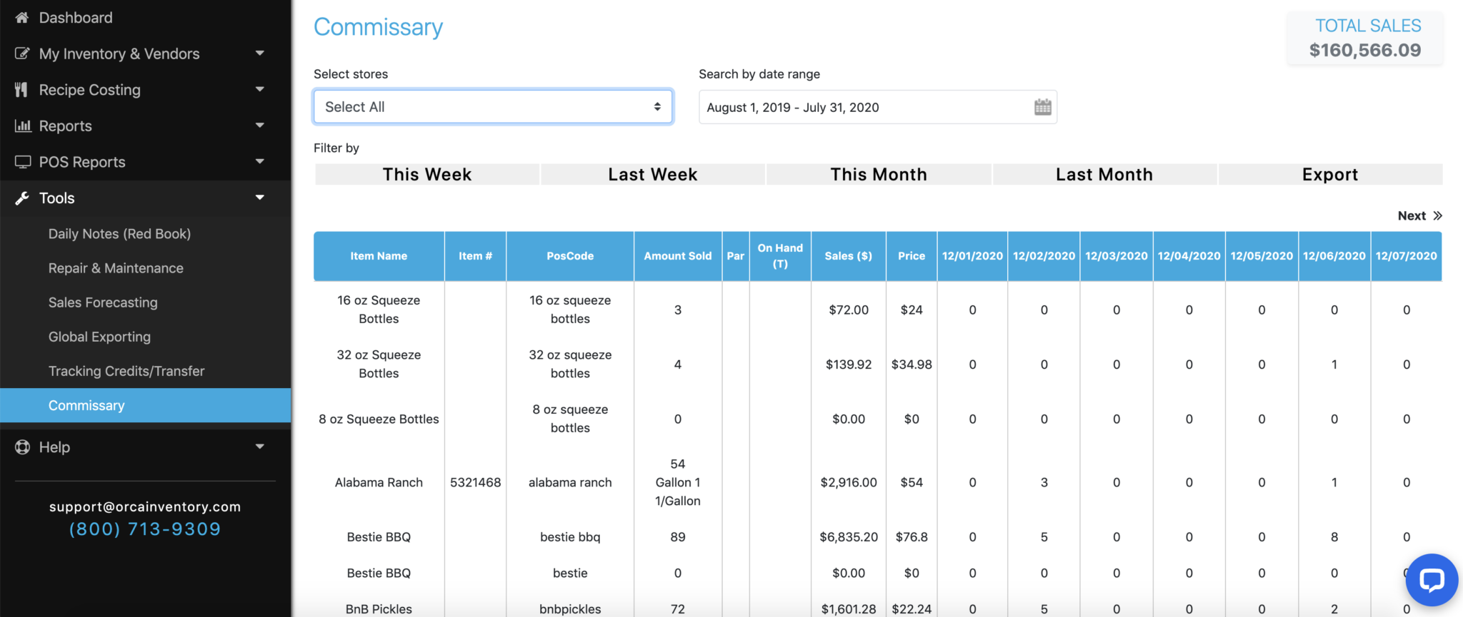Click the Tools wrench icon
The width and height of the screenshot is (1463, 617).
22,198
